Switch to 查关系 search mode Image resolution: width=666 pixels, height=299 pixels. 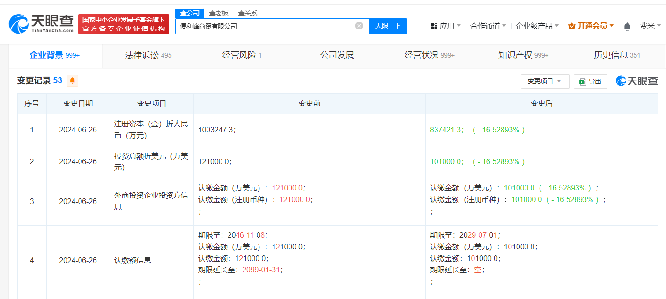click(x=247, y=13)
